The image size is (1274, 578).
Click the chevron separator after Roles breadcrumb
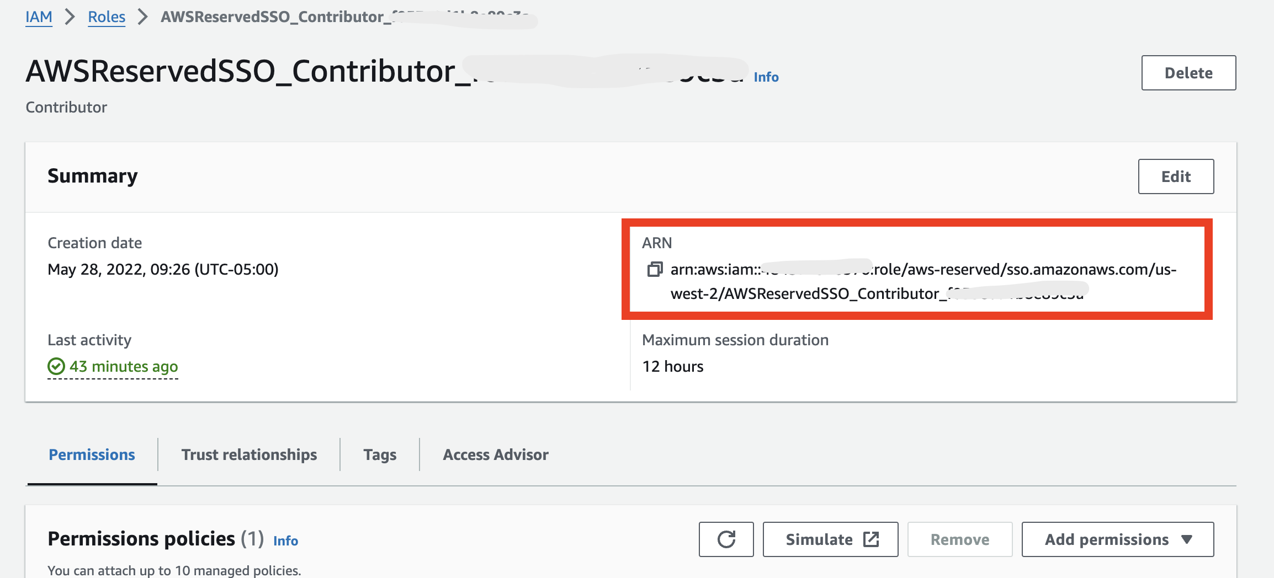[143, 17]
